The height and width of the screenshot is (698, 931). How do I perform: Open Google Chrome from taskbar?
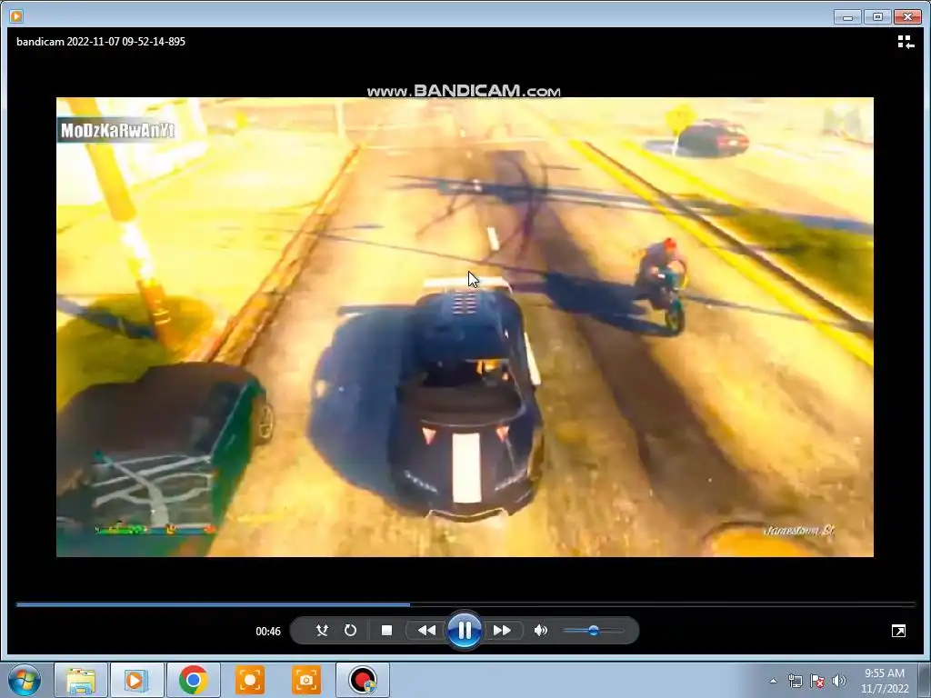tap(193, 680)
